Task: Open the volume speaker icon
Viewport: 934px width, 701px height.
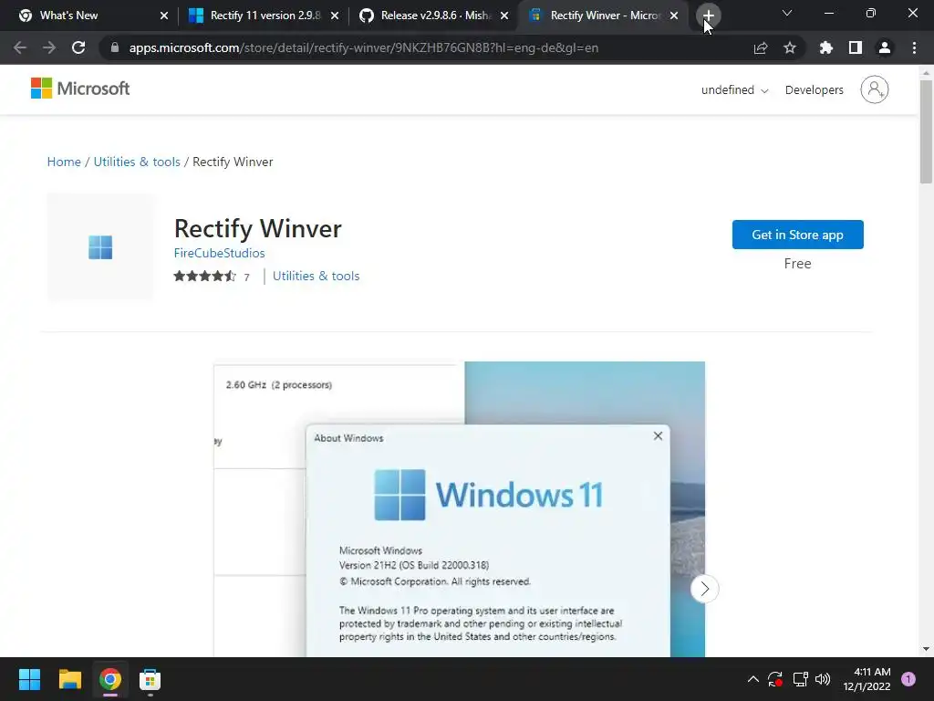Action: pyautogui.click(x=823, y=679)
